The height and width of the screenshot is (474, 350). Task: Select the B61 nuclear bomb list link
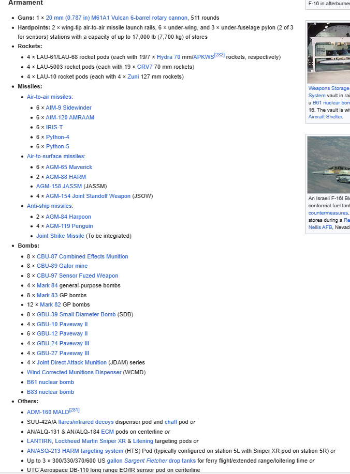[x=50, y=382]
